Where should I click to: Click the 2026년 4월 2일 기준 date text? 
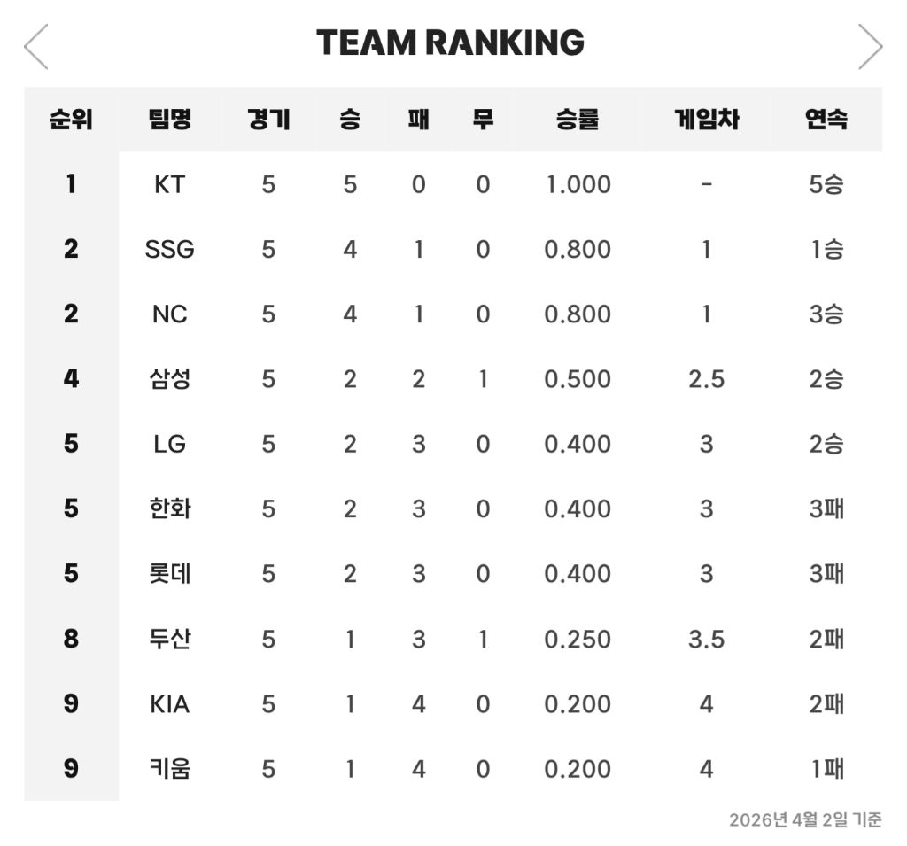pos(805,820)
